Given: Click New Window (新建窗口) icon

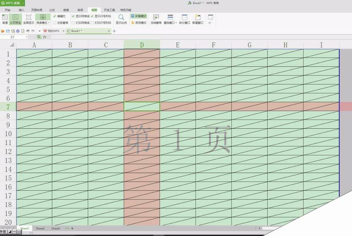Looking at the screenshot, I should (x=198, y=17).
